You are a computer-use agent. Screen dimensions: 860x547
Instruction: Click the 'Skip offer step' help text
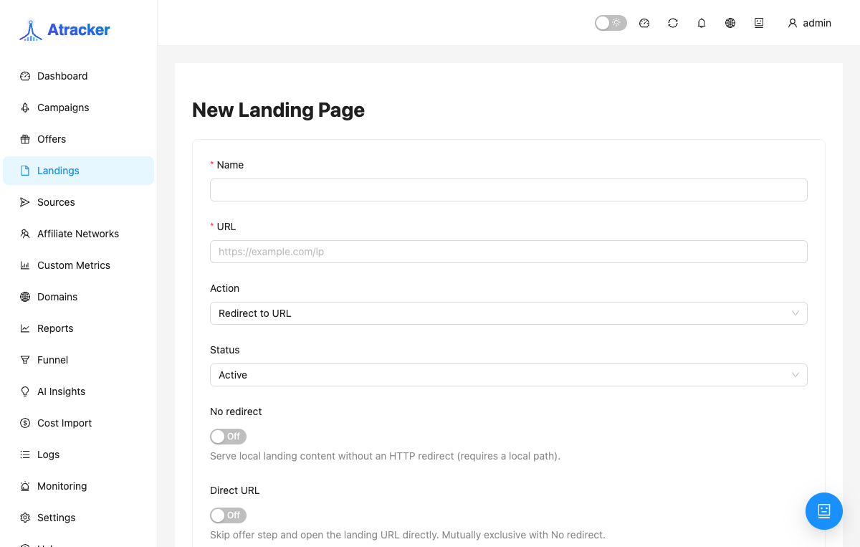408,535
